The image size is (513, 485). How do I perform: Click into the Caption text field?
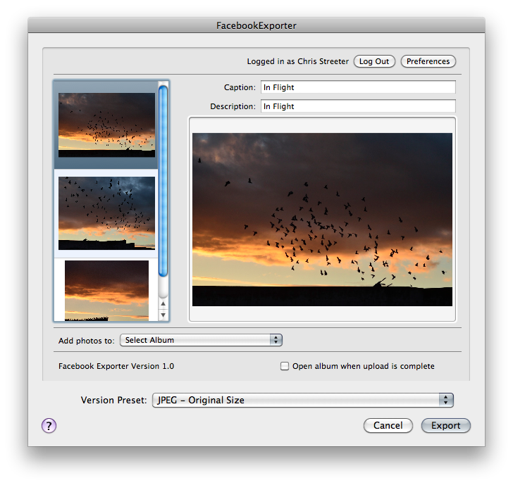pyautogui.click(x=358, y=87)
